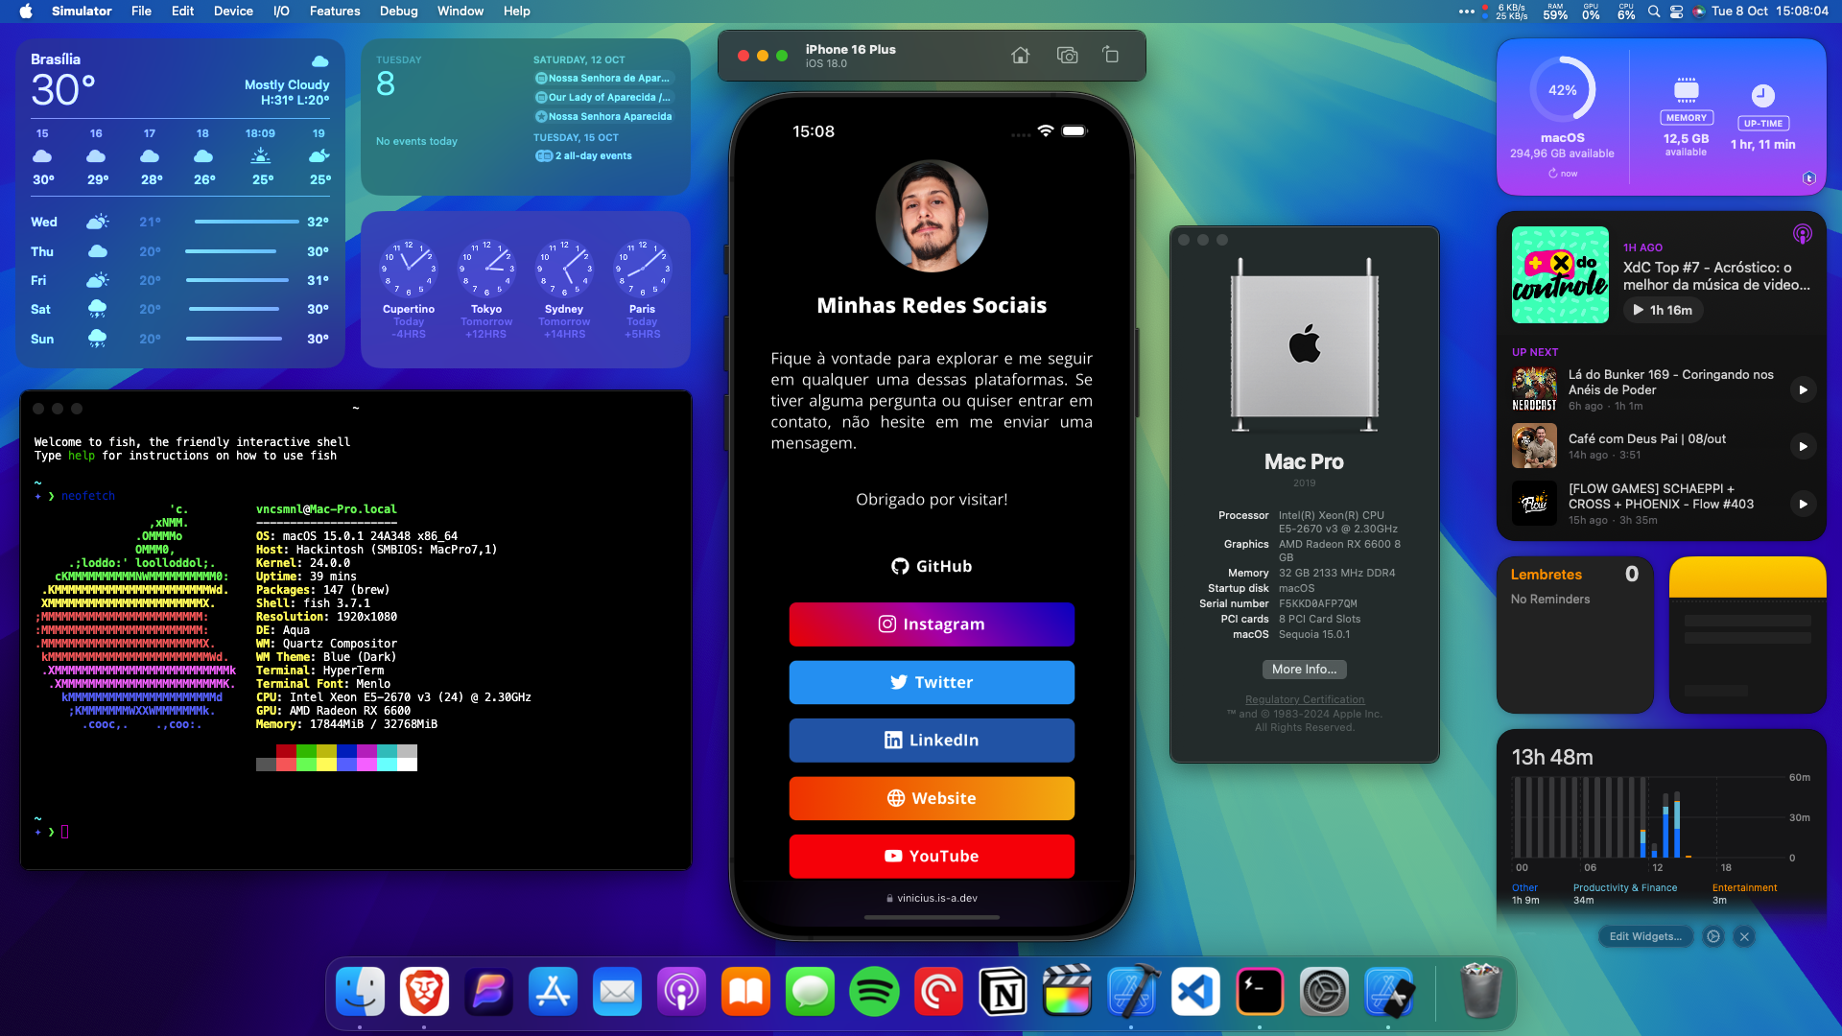Open the yellow Notes widget
1842x1036 pixels.
pos(1747,635)
